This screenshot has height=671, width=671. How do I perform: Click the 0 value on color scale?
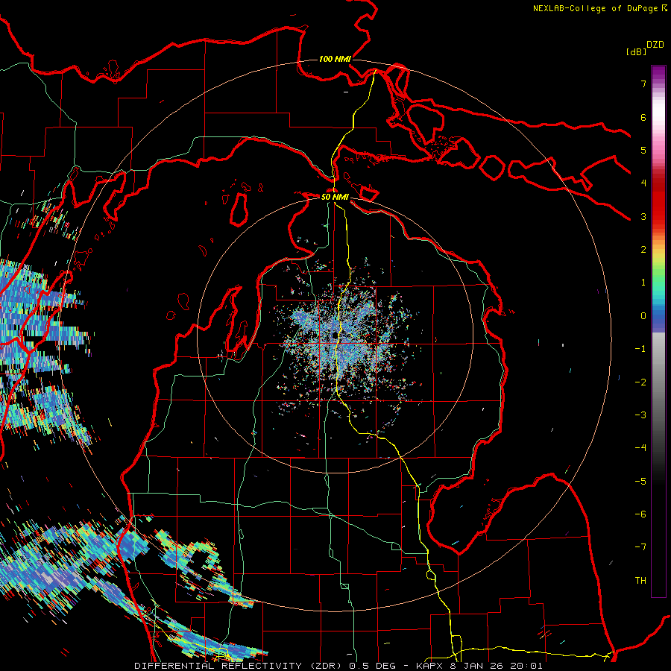[x=643, y=316]
